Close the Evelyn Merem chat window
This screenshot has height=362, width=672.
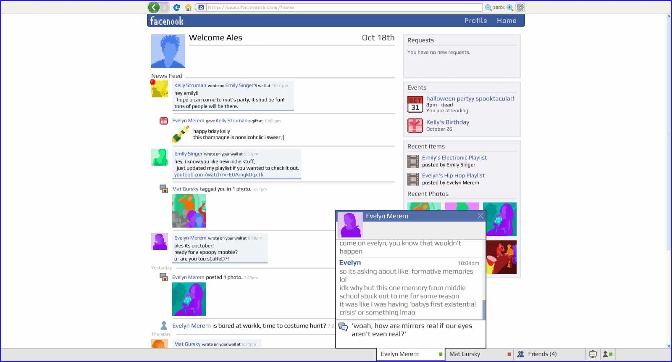click(x=480, y=216)
